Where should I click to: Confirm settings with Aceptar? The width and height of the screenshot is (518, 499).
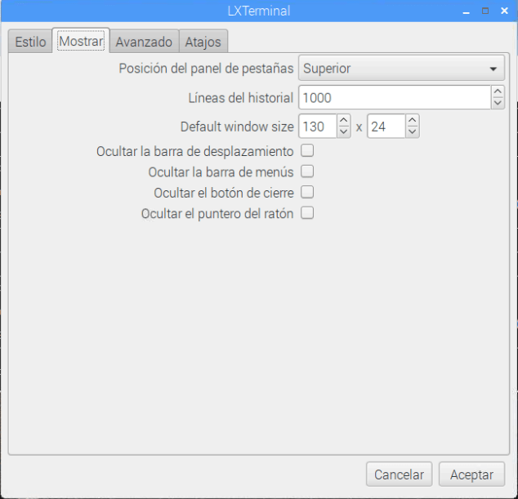coord(471,474)
